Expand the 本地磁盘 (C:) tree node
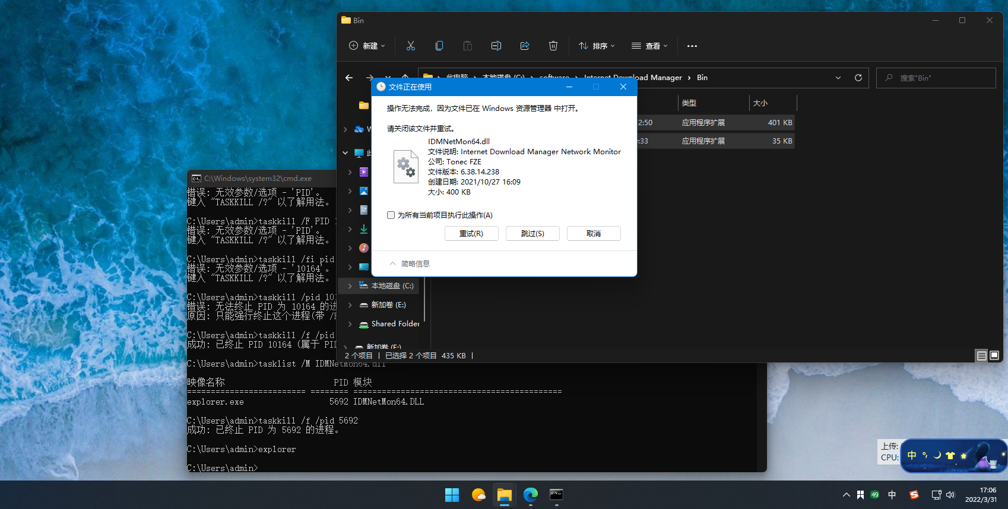Viewport: 1008px width, 509px height. pos(350,286)
